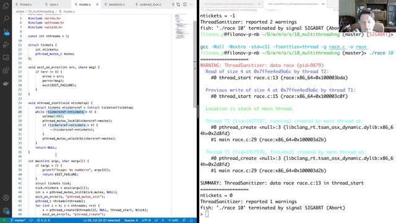
Task: Open the Source Control view
Action: [x=6, y=32]
